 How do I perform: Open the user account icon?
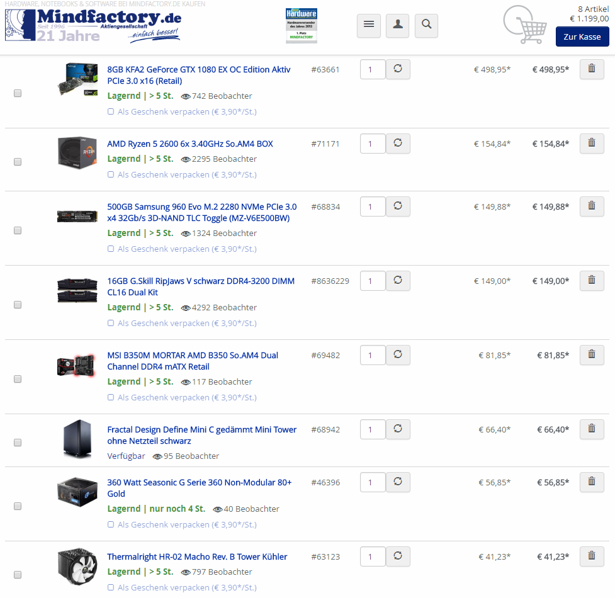[x=397, y=25]
